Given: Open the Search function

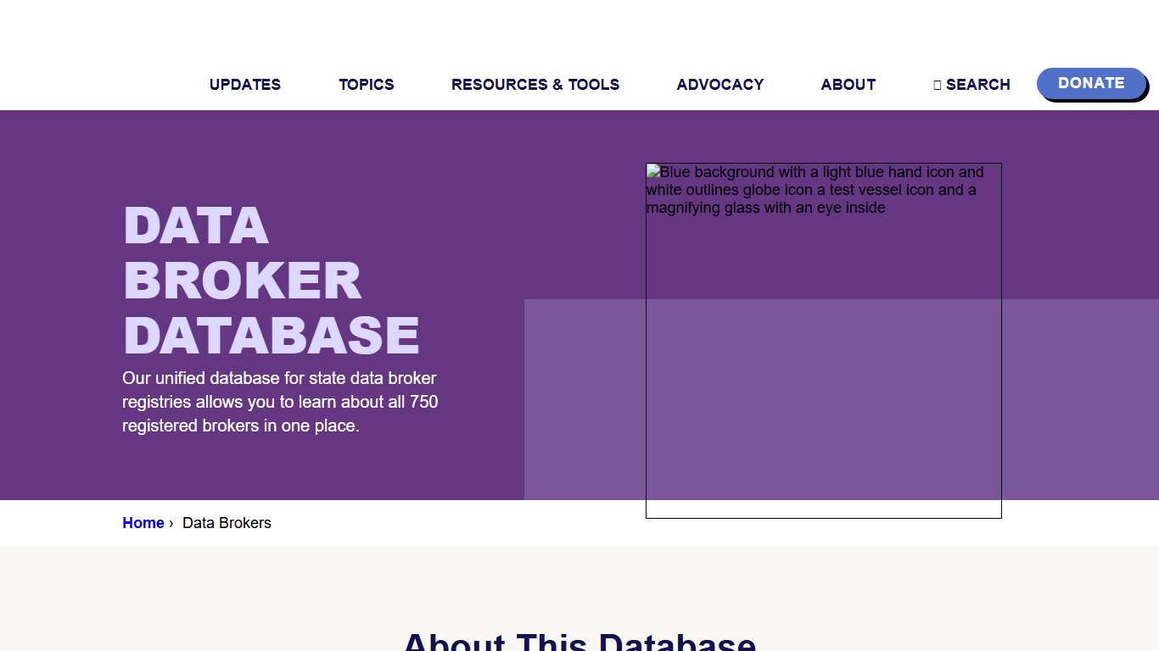Looking at the screenshot, I should (x=971, y=84).
